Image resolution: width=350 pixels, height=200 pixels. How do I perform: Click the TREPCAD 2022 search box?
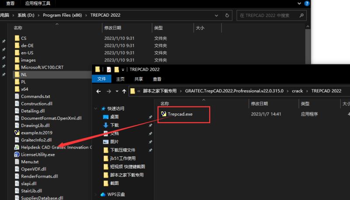click(x=271, y=15)
